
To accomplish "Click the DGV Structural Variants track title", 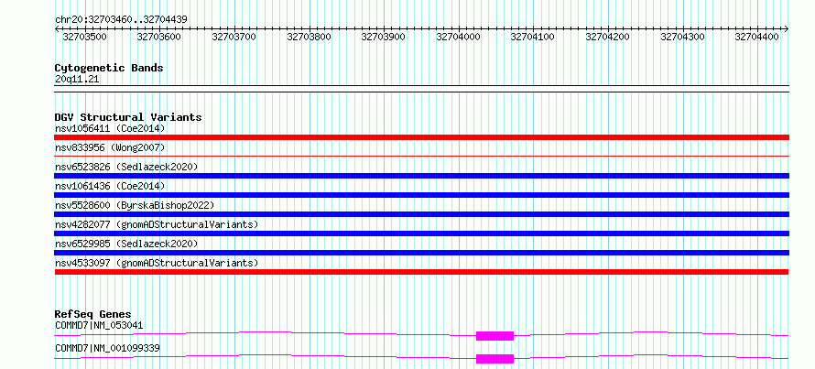I will tap(128, 117).
